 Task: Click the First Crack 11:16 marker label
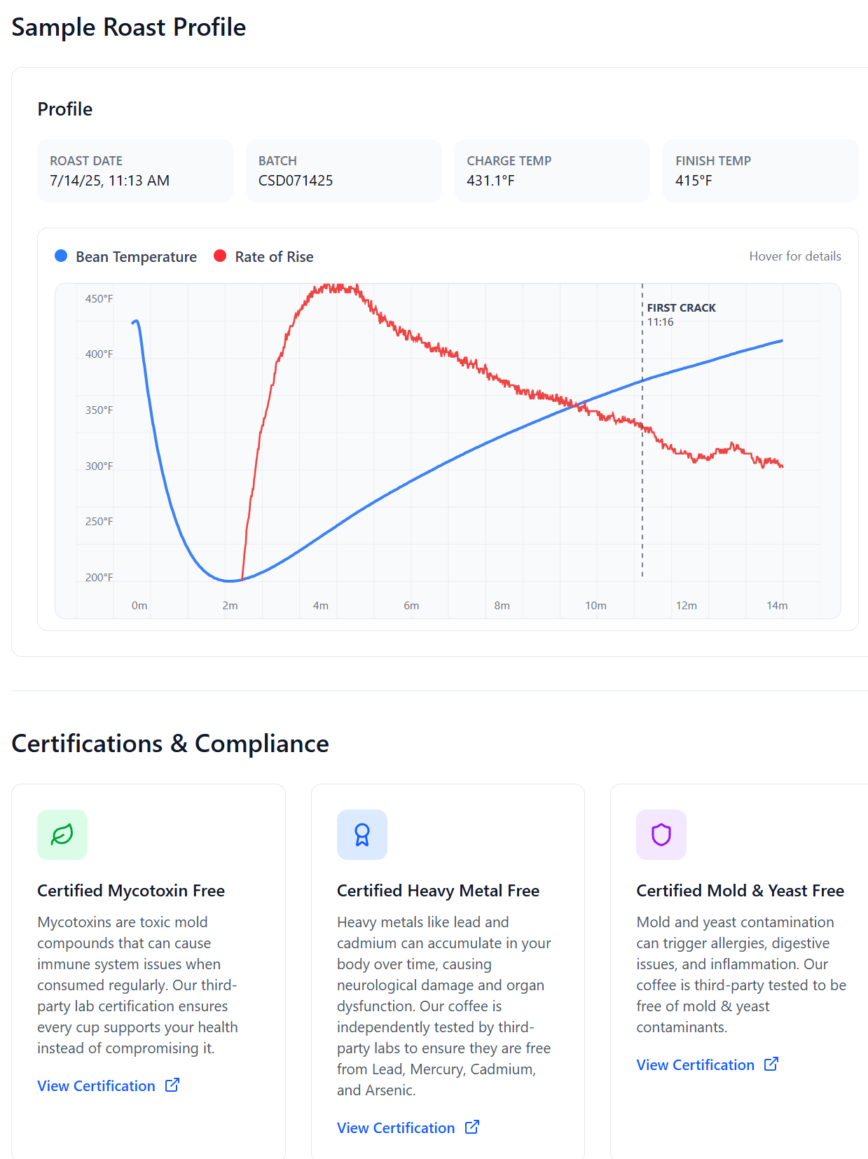[x=680, y=314]
